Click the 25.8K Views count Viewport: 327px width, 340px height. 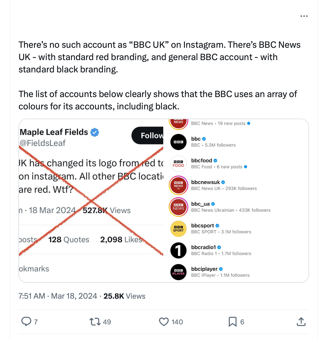[x=124, y=296]
